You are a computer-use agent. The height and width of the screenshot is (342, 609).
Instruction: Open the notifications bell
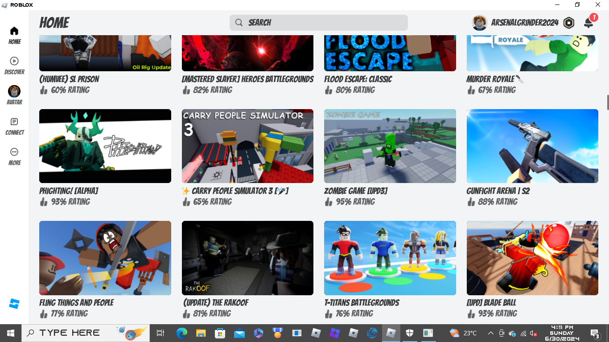[588, 23]
